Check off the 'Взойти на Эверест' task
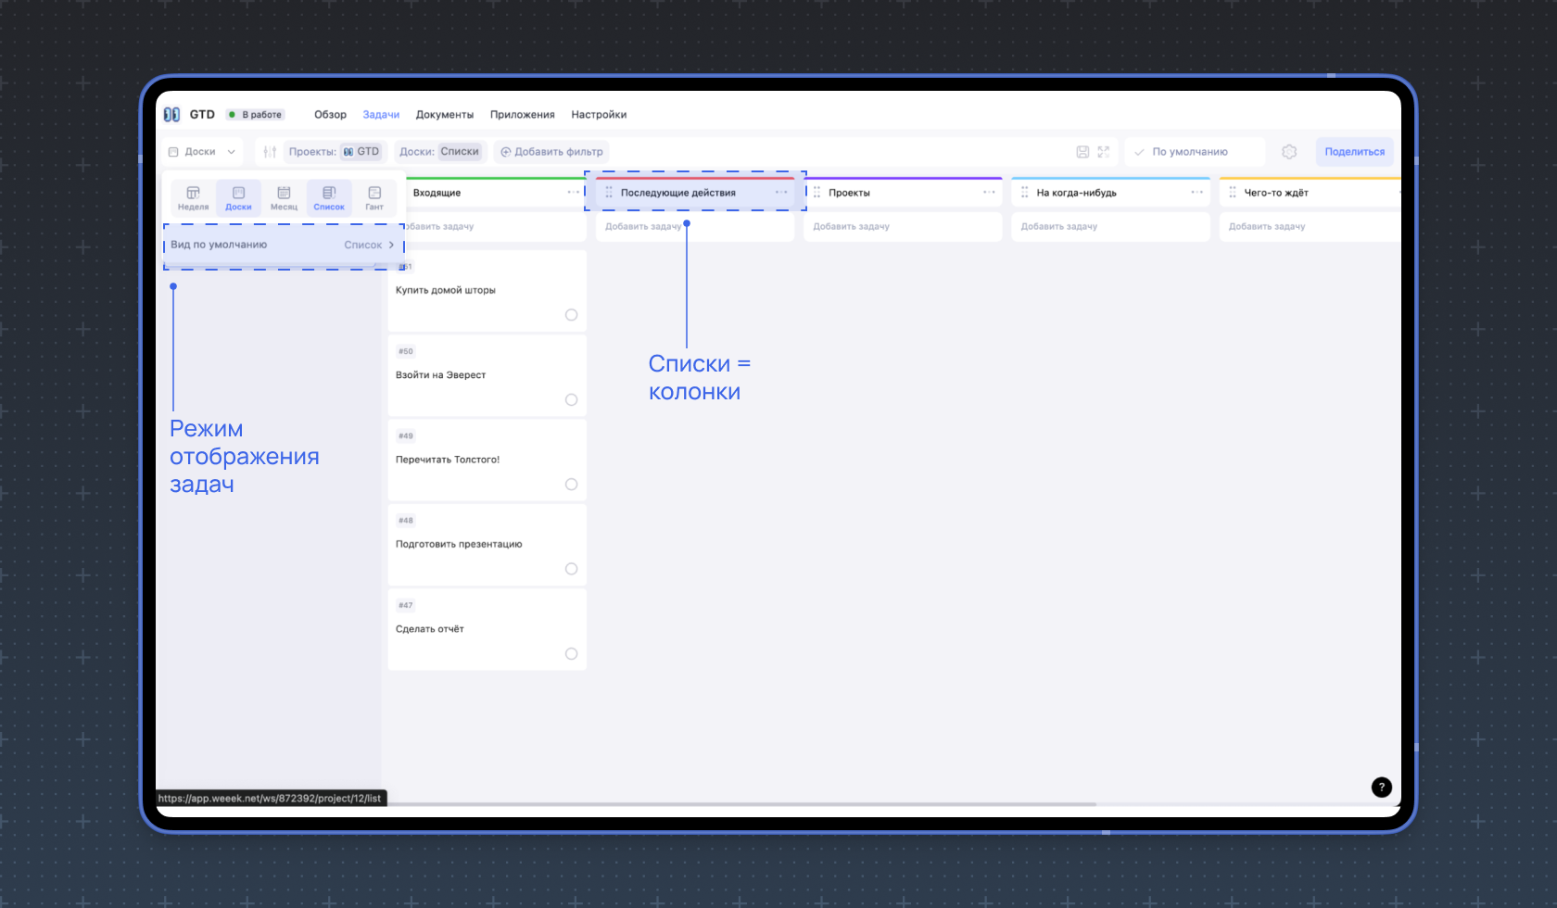The image size is (1557, 908). (571, 400)
